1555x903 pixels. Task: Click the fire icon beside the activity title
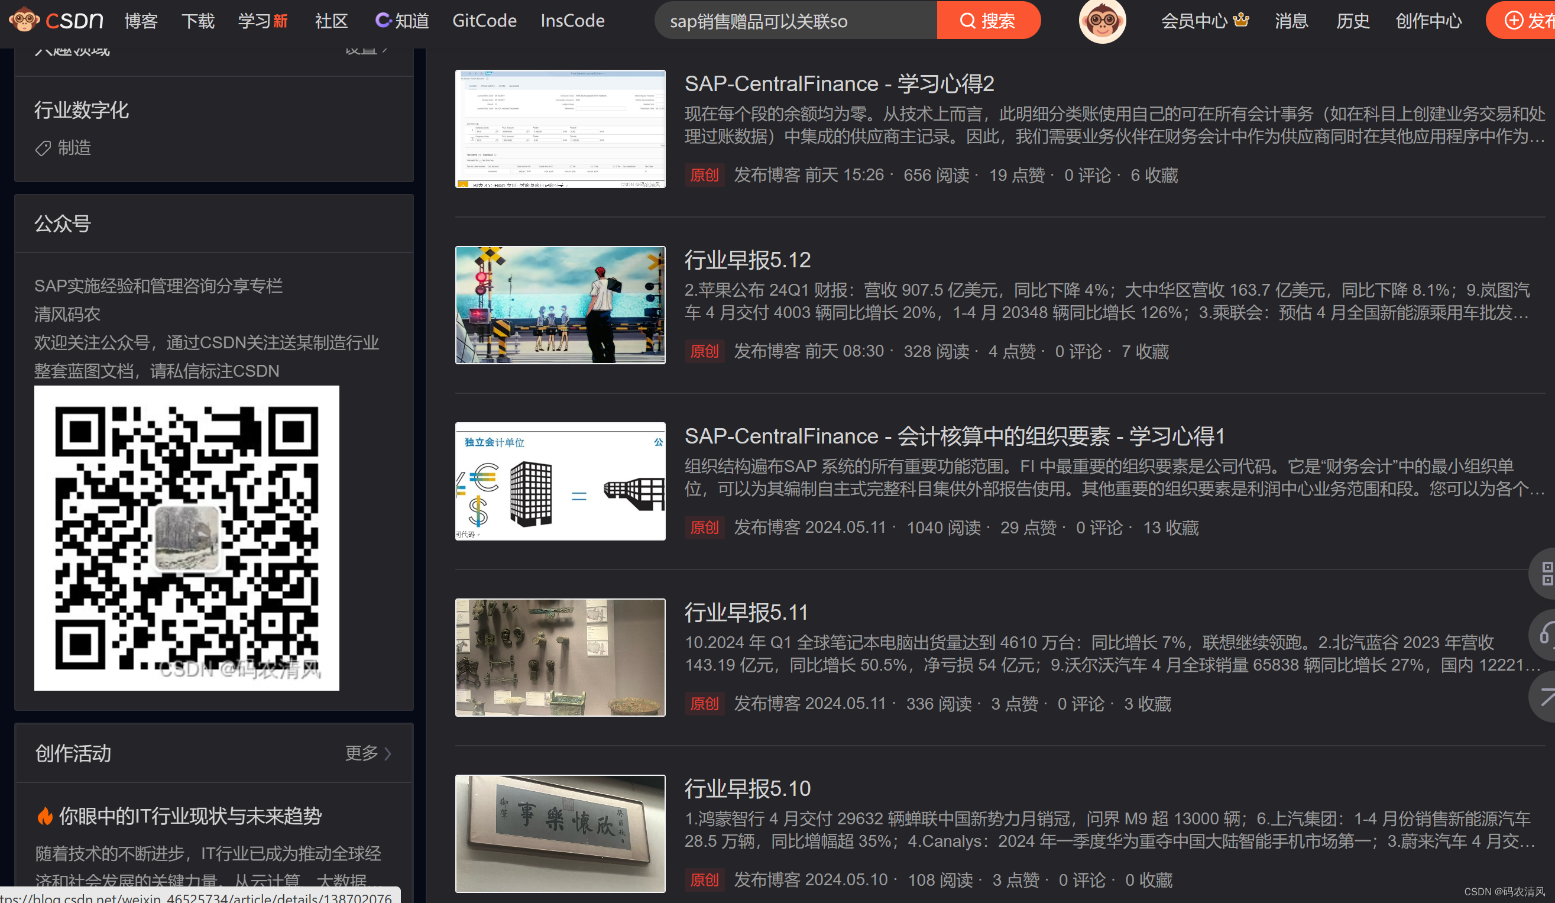point(45,816)
